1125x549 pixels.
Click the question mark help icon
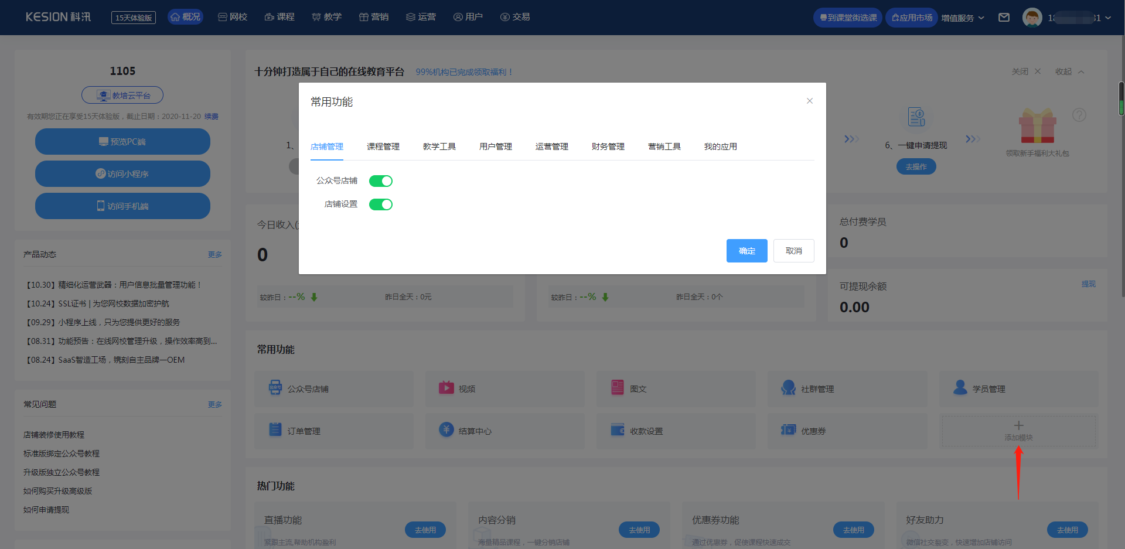[1079, 115]
